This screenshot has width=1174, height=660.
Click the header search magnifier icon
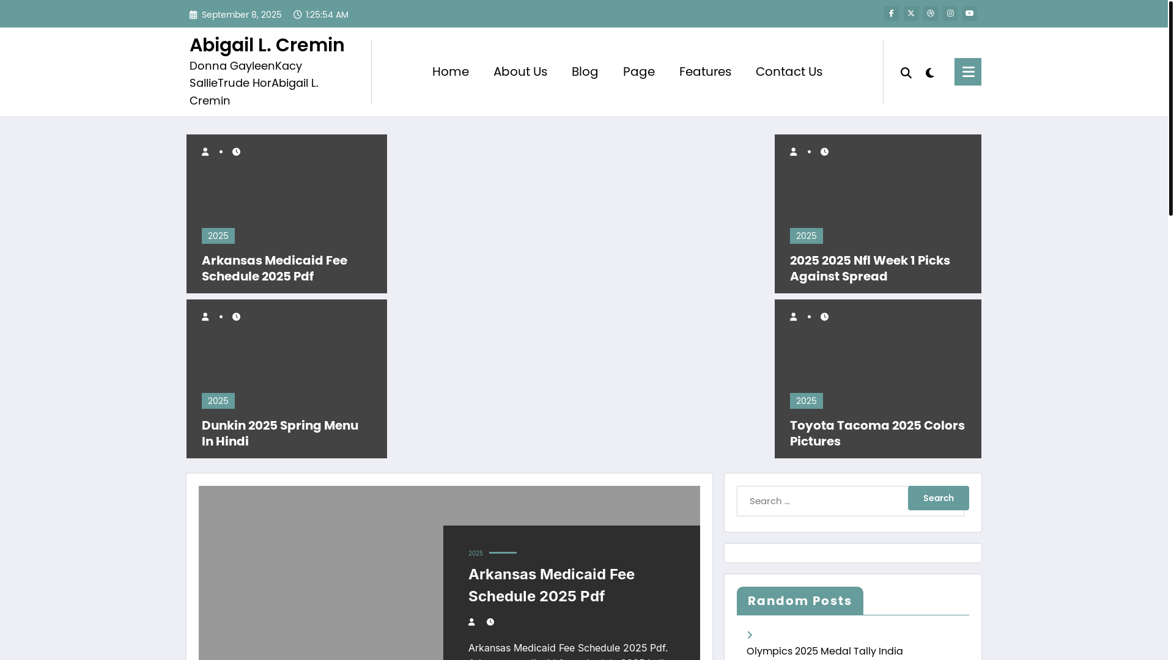tap(906, 73)
